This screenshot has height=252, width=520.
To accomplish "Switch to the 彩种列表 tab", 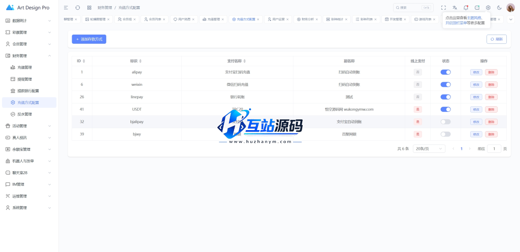I will 366,19.
